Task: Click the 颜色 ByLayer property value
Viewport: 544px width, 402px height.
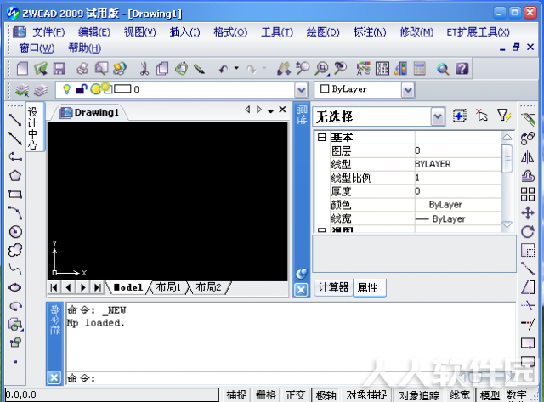Action: (x=458, y=205)
